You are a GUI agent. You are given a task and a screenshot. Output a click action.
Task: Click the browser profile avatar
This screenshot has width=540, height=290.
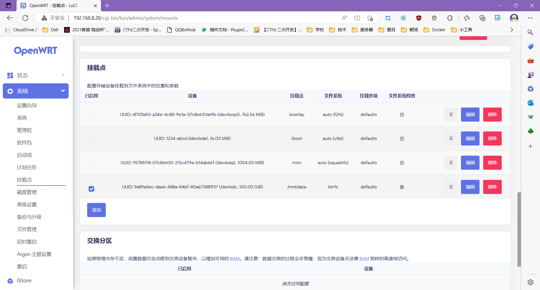pyautogui.click(x=514, y=18)
